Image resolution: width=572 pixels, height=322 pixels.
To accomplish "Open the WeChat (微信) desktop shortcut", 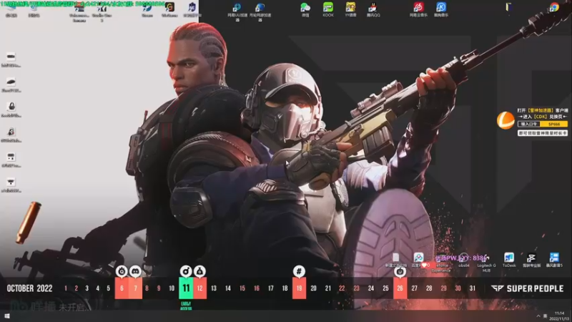I will [x=305, y=9].
